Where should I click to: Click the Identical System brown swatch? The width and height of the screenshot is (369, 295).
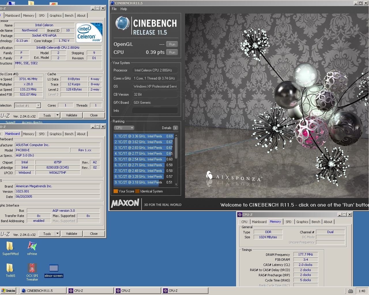[x=137, y=191]
